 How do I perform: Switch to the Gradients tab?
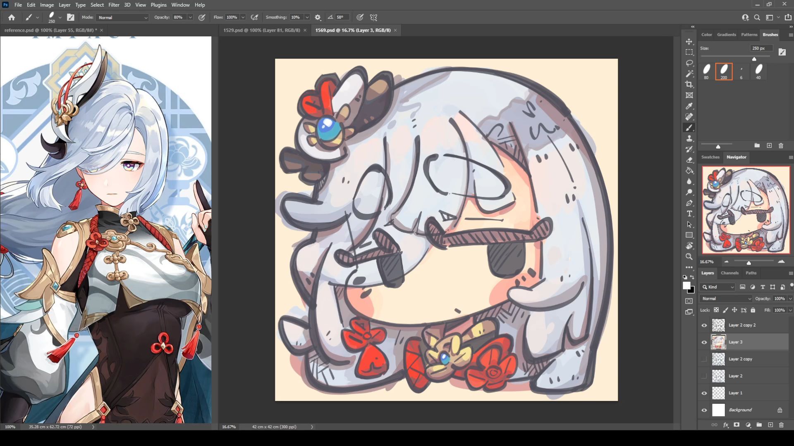(726, 35)
